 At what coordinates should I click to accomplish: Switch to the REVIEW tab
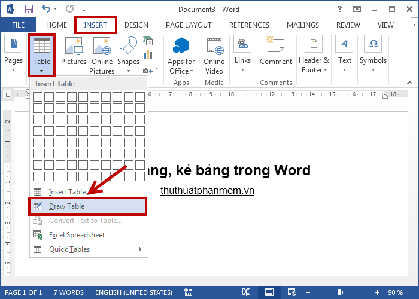(x=348, y=25)
